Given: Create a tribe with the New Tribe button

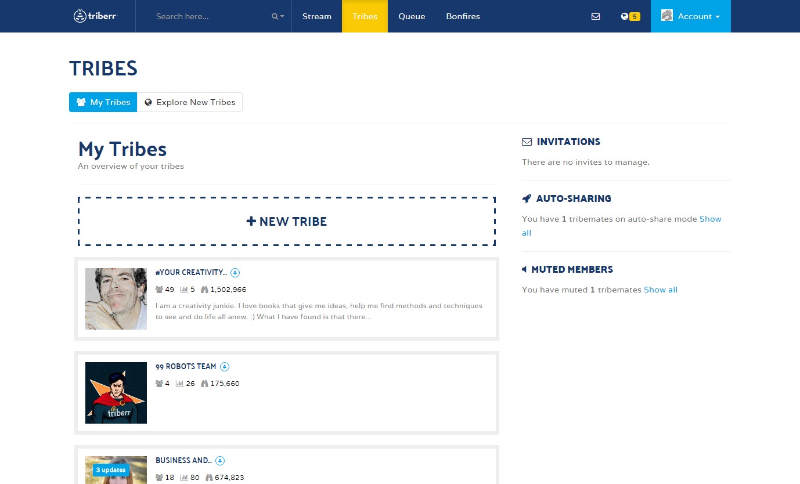Looking at the screenshot, I should (x=287, y=222).
